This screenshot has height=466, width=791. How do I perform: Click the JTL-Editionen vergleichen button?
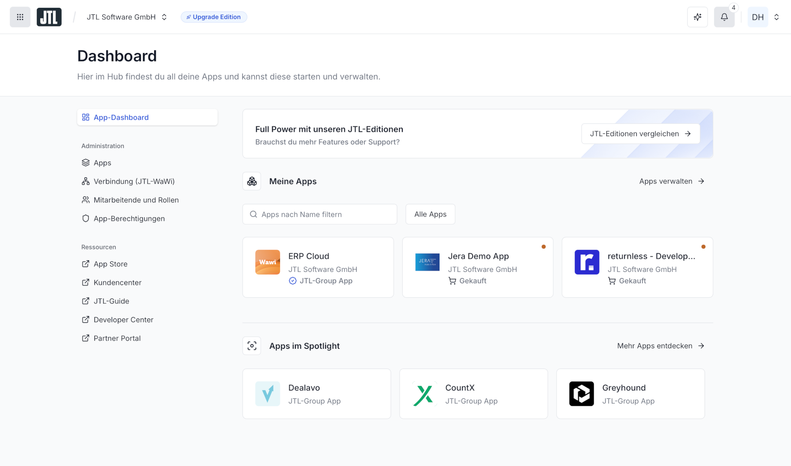[640, 134]
